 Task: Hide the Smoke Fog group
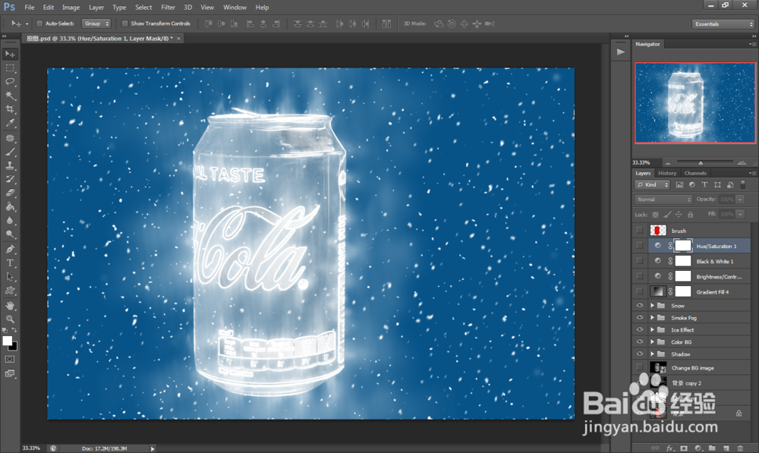point(639,317)
